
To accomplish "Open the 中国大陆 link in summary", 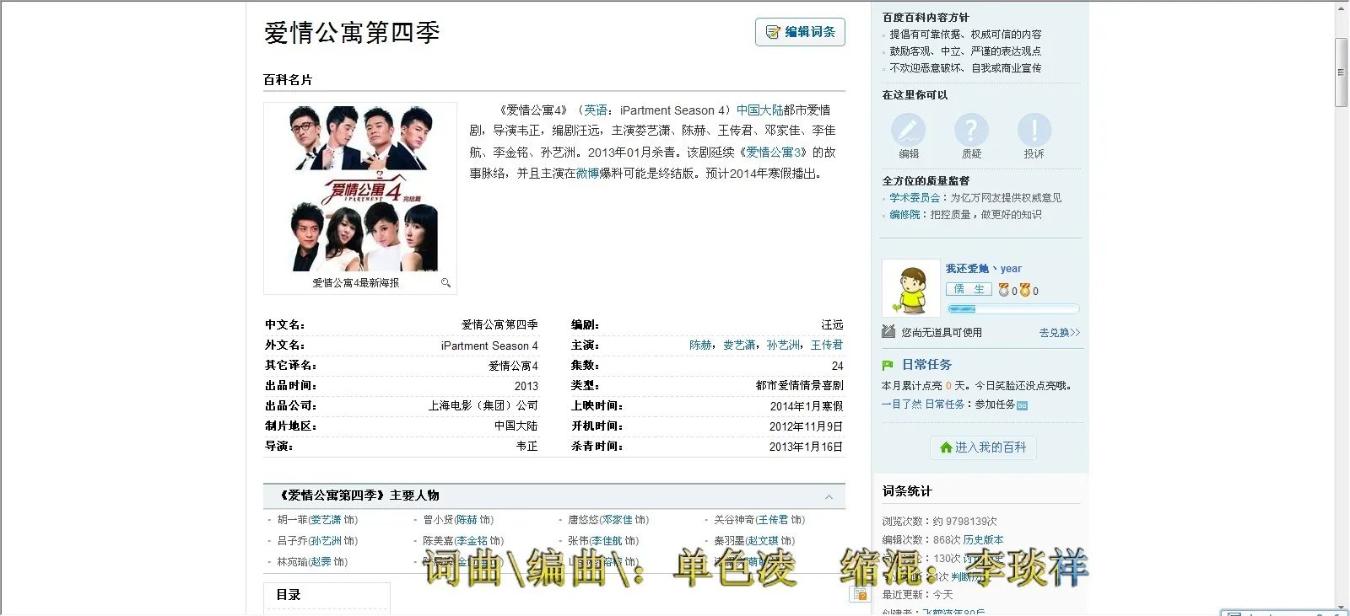I will [x=759, y=110].
